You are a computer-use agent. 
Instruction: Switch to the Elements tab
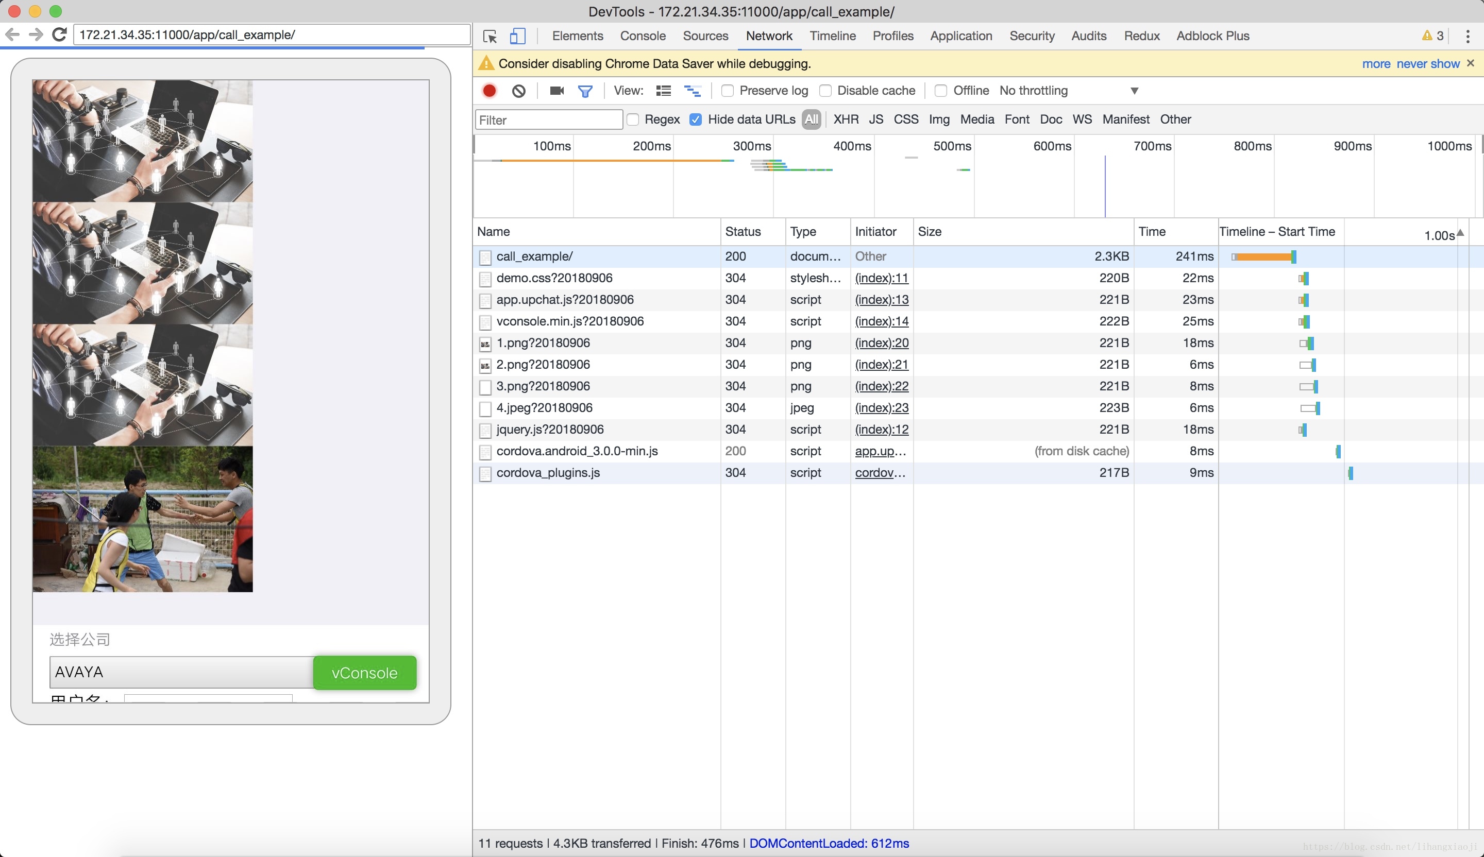click(x=577, y=36)
